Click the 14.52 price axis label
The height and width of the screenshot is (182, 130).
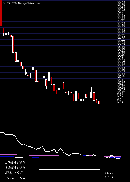click(x=121, y=19)
